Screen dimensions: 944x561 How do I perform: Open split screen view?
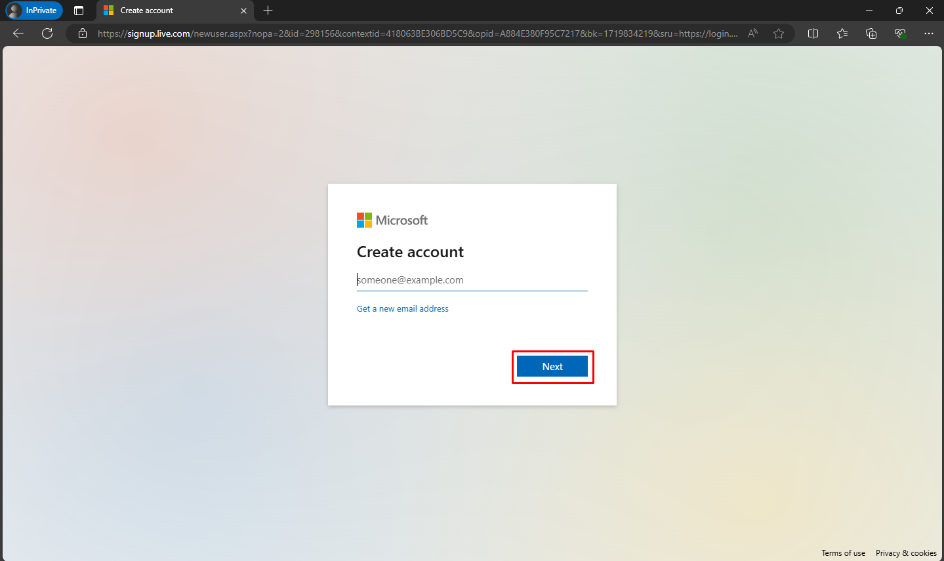tap(813, 33)
